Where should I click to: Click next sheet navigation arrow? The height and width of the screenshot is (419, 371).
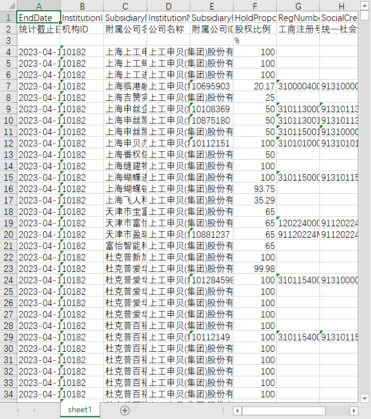click(x=34, y=410)
